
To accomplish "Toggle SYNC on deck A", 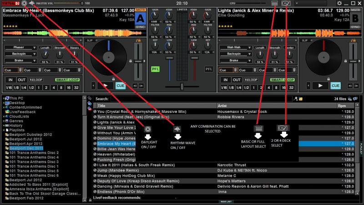I will [141, 27].
